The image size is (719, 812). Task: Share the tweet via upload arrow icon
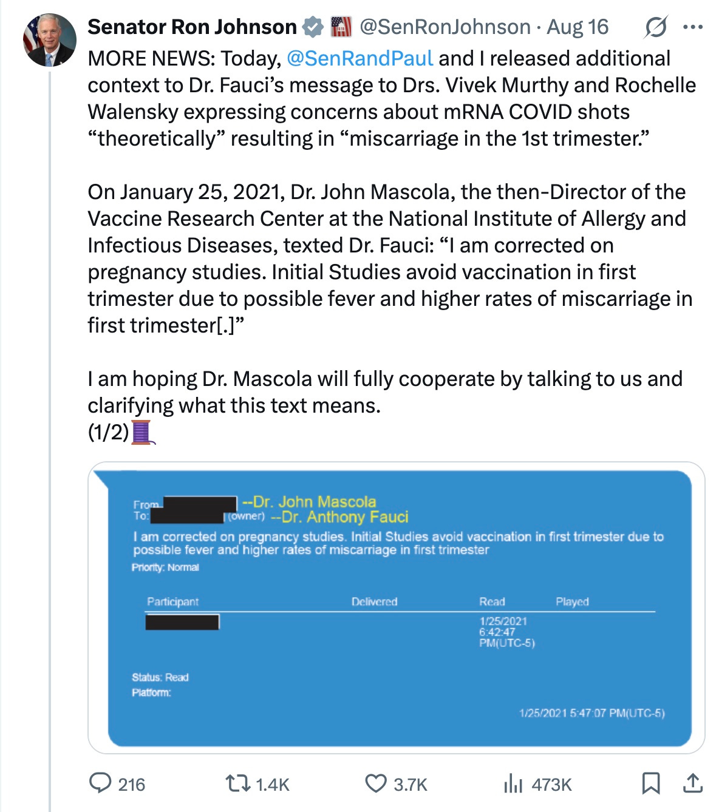point(692,783)
